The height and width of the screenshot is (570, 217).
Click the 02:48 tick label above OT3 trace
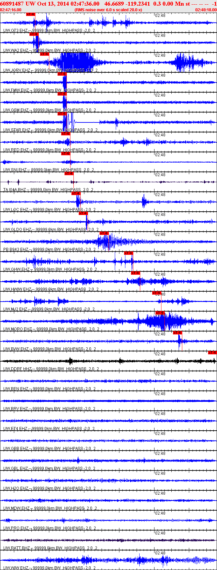point(160,16)
